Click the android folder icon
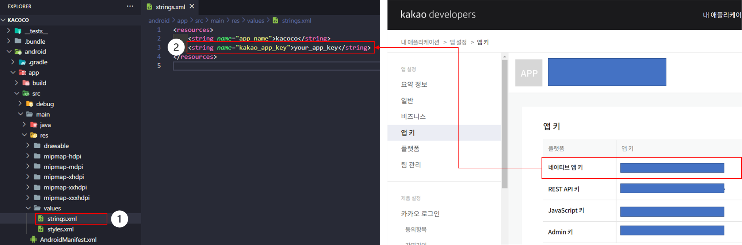This screenshot has width=742, height=245. (x=18, y=52)
